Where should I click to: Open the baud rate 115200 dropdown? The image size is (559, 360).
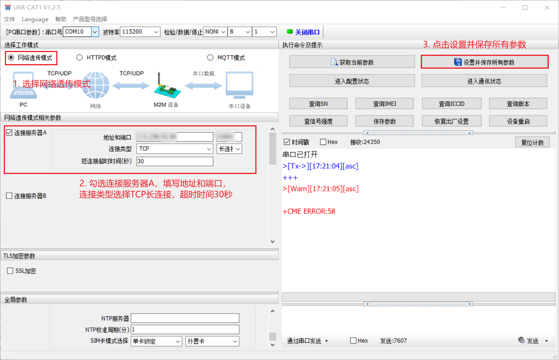click(156, 32)
